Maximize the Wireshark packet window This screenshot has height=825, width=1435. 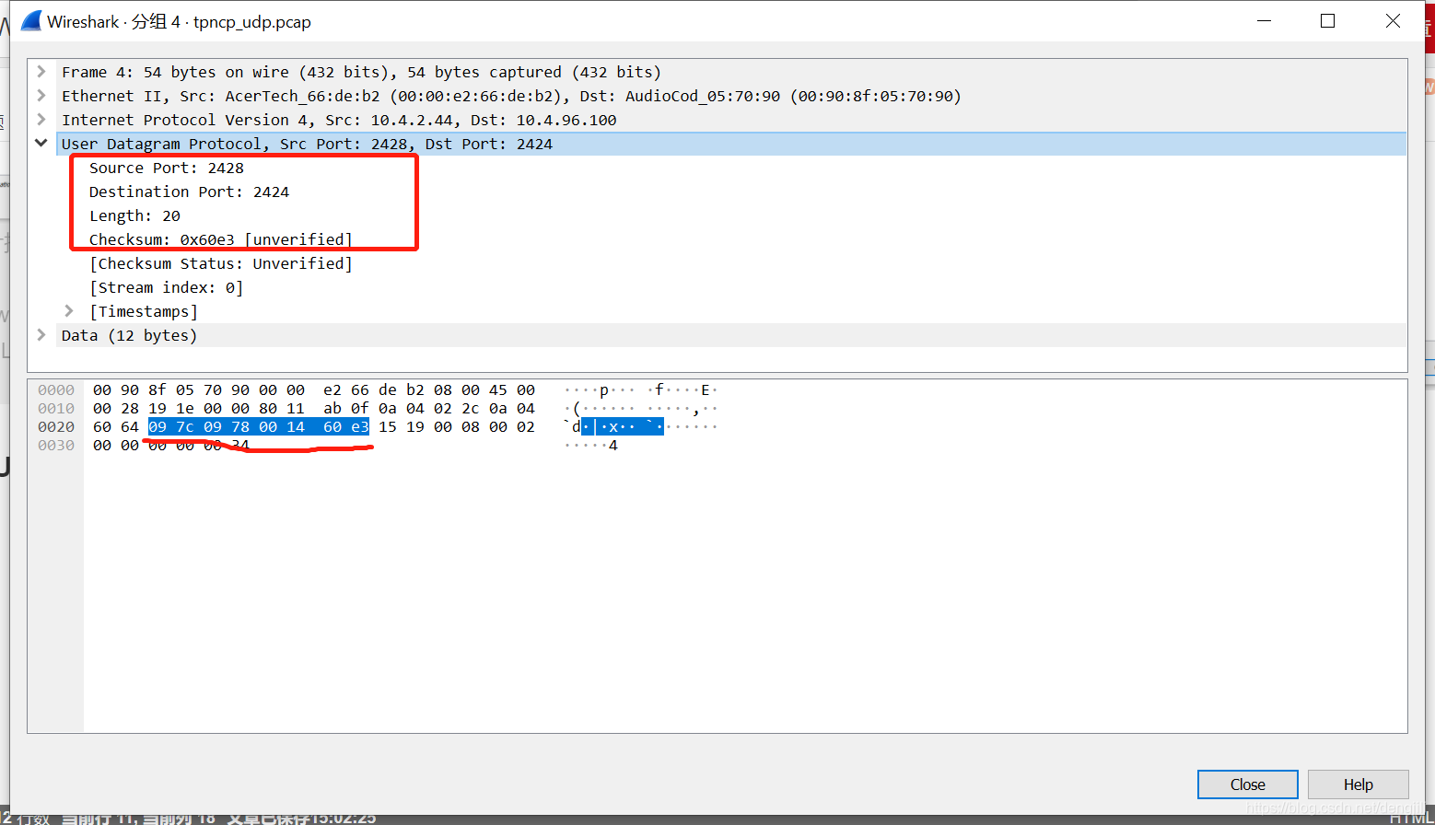coord(1327,20)
